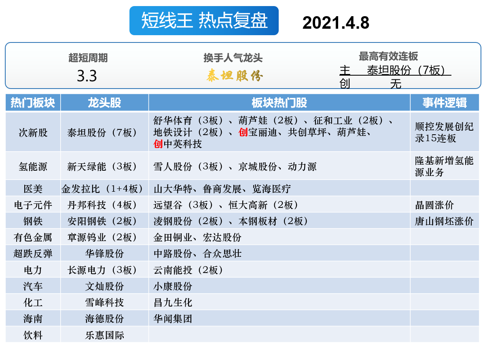Click the 事件逻辑 column header
This screenshot has width=485, height=347.
point(445,103)
